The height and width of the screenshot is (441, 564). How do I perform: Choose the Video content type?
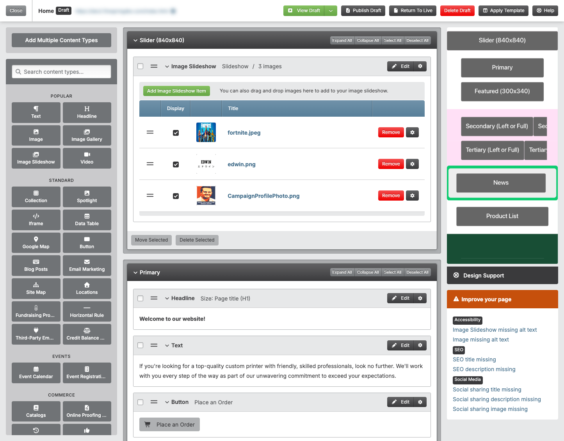87,158
